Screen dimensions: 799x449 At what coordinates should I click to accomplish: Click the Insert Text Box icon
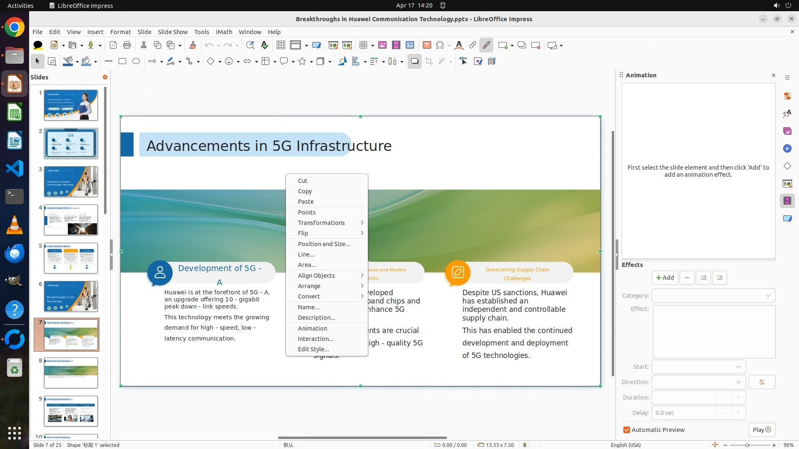tap(427, 45)
